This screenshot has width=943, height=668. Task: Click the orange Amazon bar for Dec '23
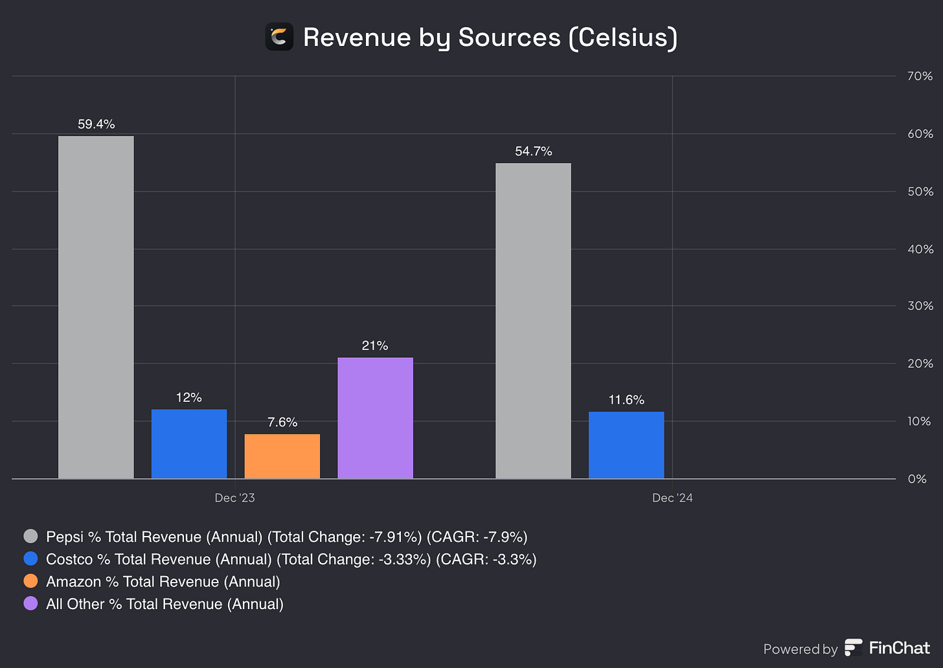click(x=282, y=456)
